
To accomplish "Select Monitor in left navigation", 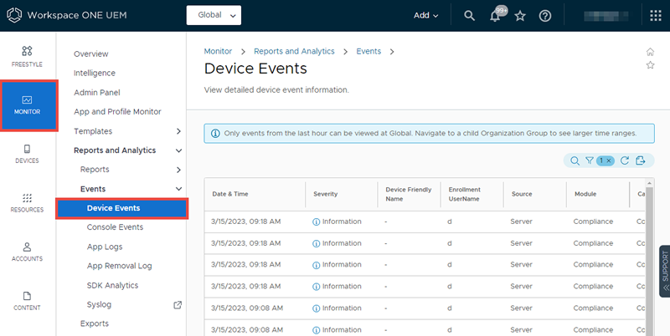I will coord(28,105).
